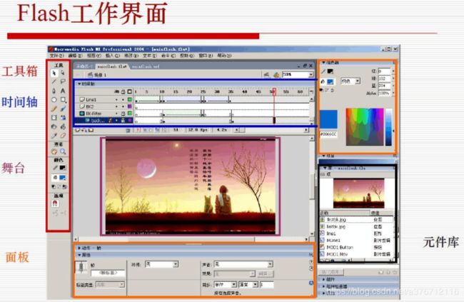The image size is (464, 302).
Task: Open the fill type dropdown in color mixer
Action: click(x=358, y=81)
